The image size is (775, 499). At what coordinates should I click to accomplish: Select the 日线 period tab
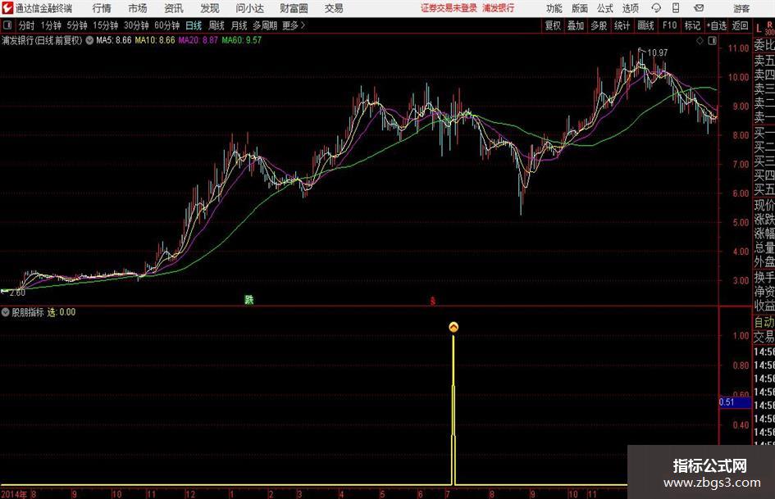point(194,25)
